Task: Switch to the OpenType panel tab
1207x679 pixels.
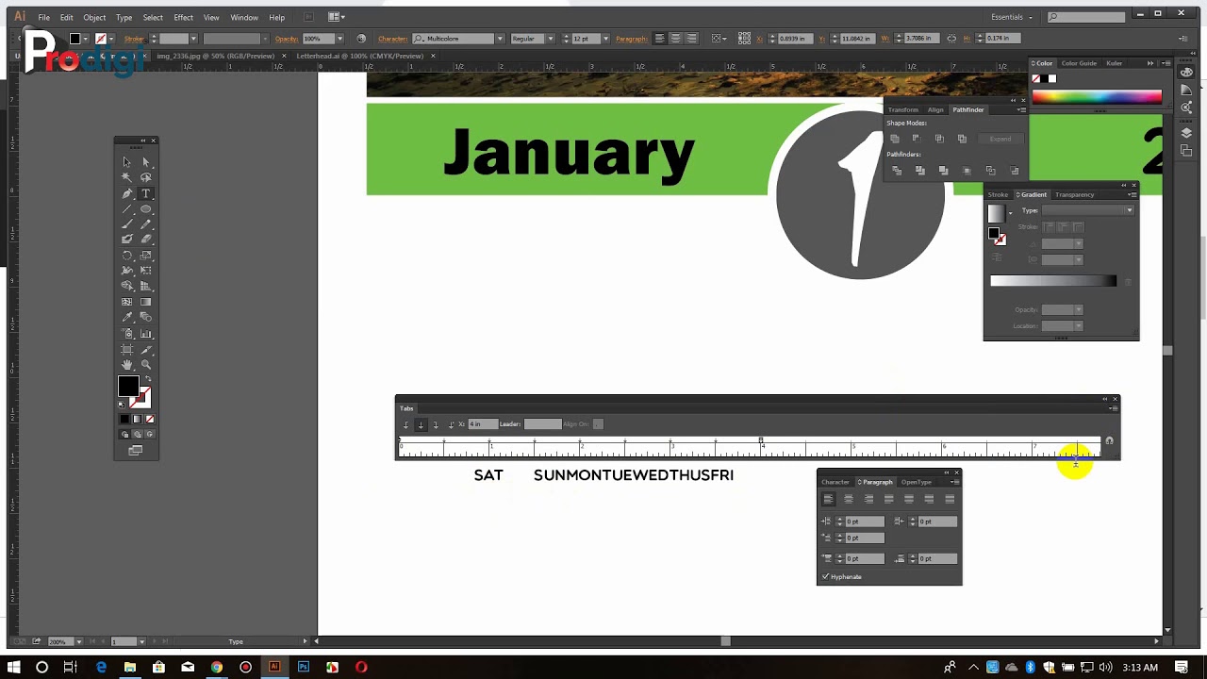Action: 916,482
